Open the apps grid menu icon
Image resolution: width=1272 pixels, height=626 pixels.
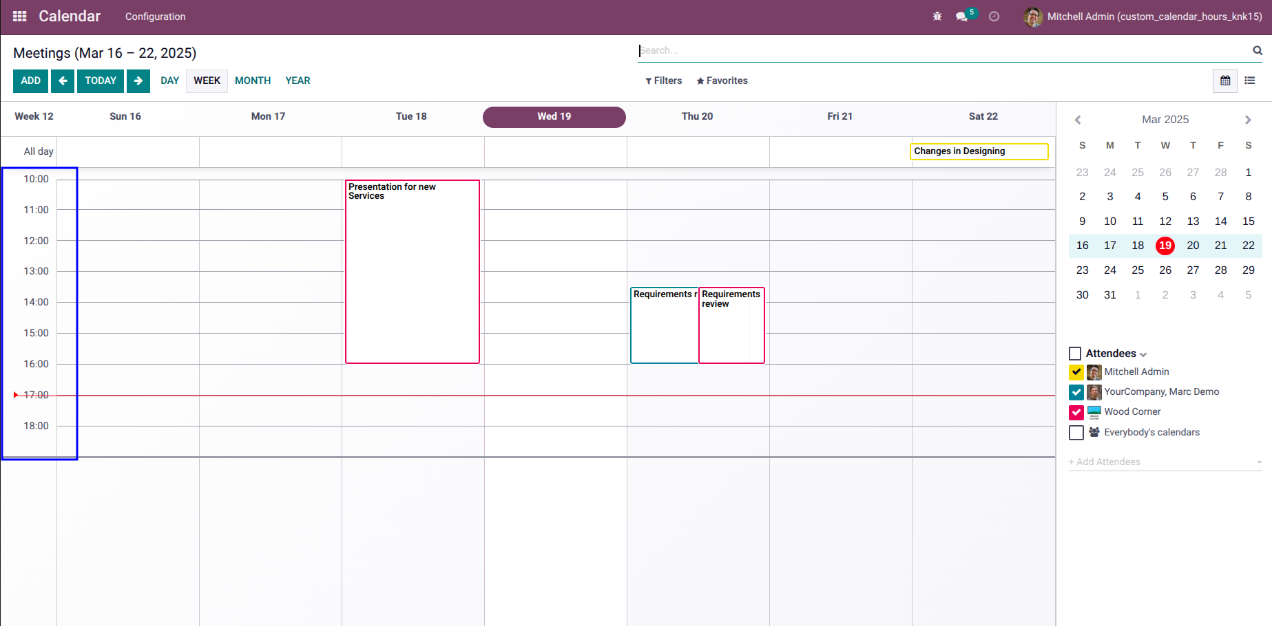[x=19, y=16]
